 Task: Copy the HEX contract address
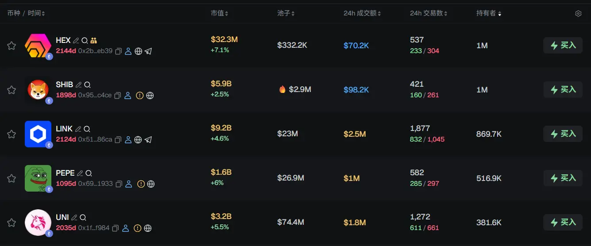(118, 51)
